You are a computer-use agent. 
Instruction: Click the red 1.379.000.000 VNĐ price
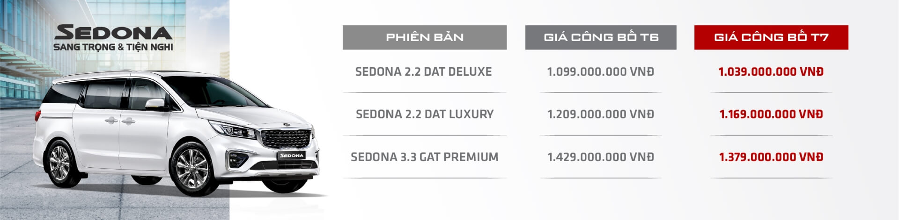[x=771, y=157]
